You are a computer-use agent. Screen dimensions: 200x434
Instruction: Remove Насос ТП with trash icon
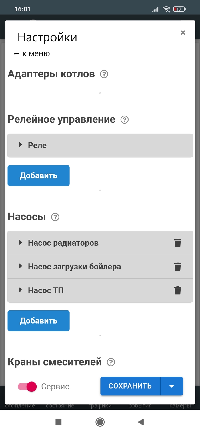[x=178, y=291]
